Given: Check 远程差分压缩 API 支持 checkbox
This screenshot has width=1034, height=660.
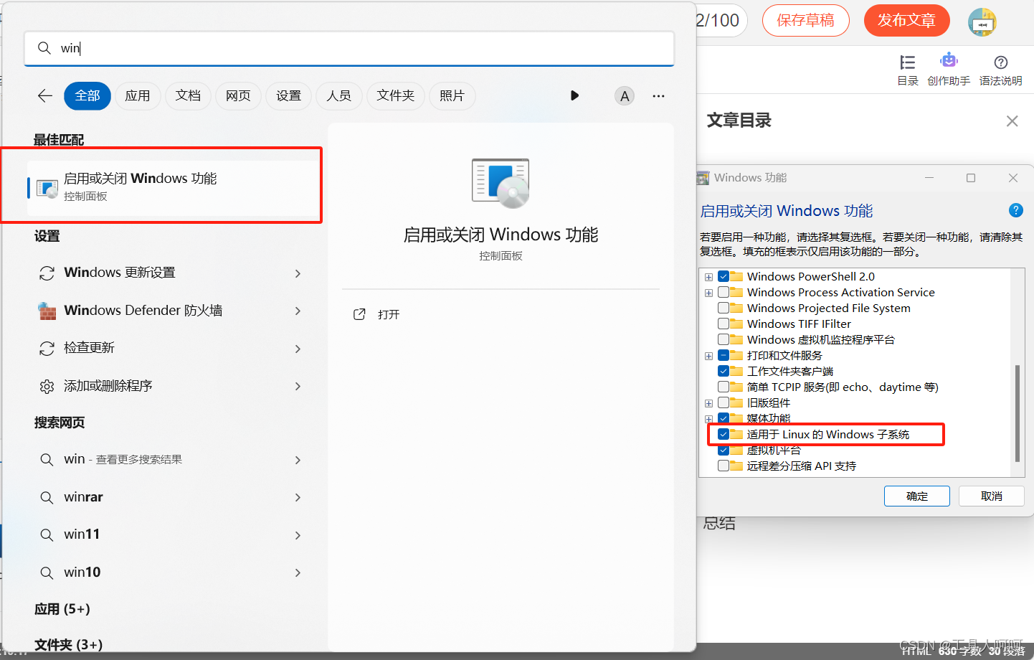Looking at the screenshot, I should [x=724, y=466].
